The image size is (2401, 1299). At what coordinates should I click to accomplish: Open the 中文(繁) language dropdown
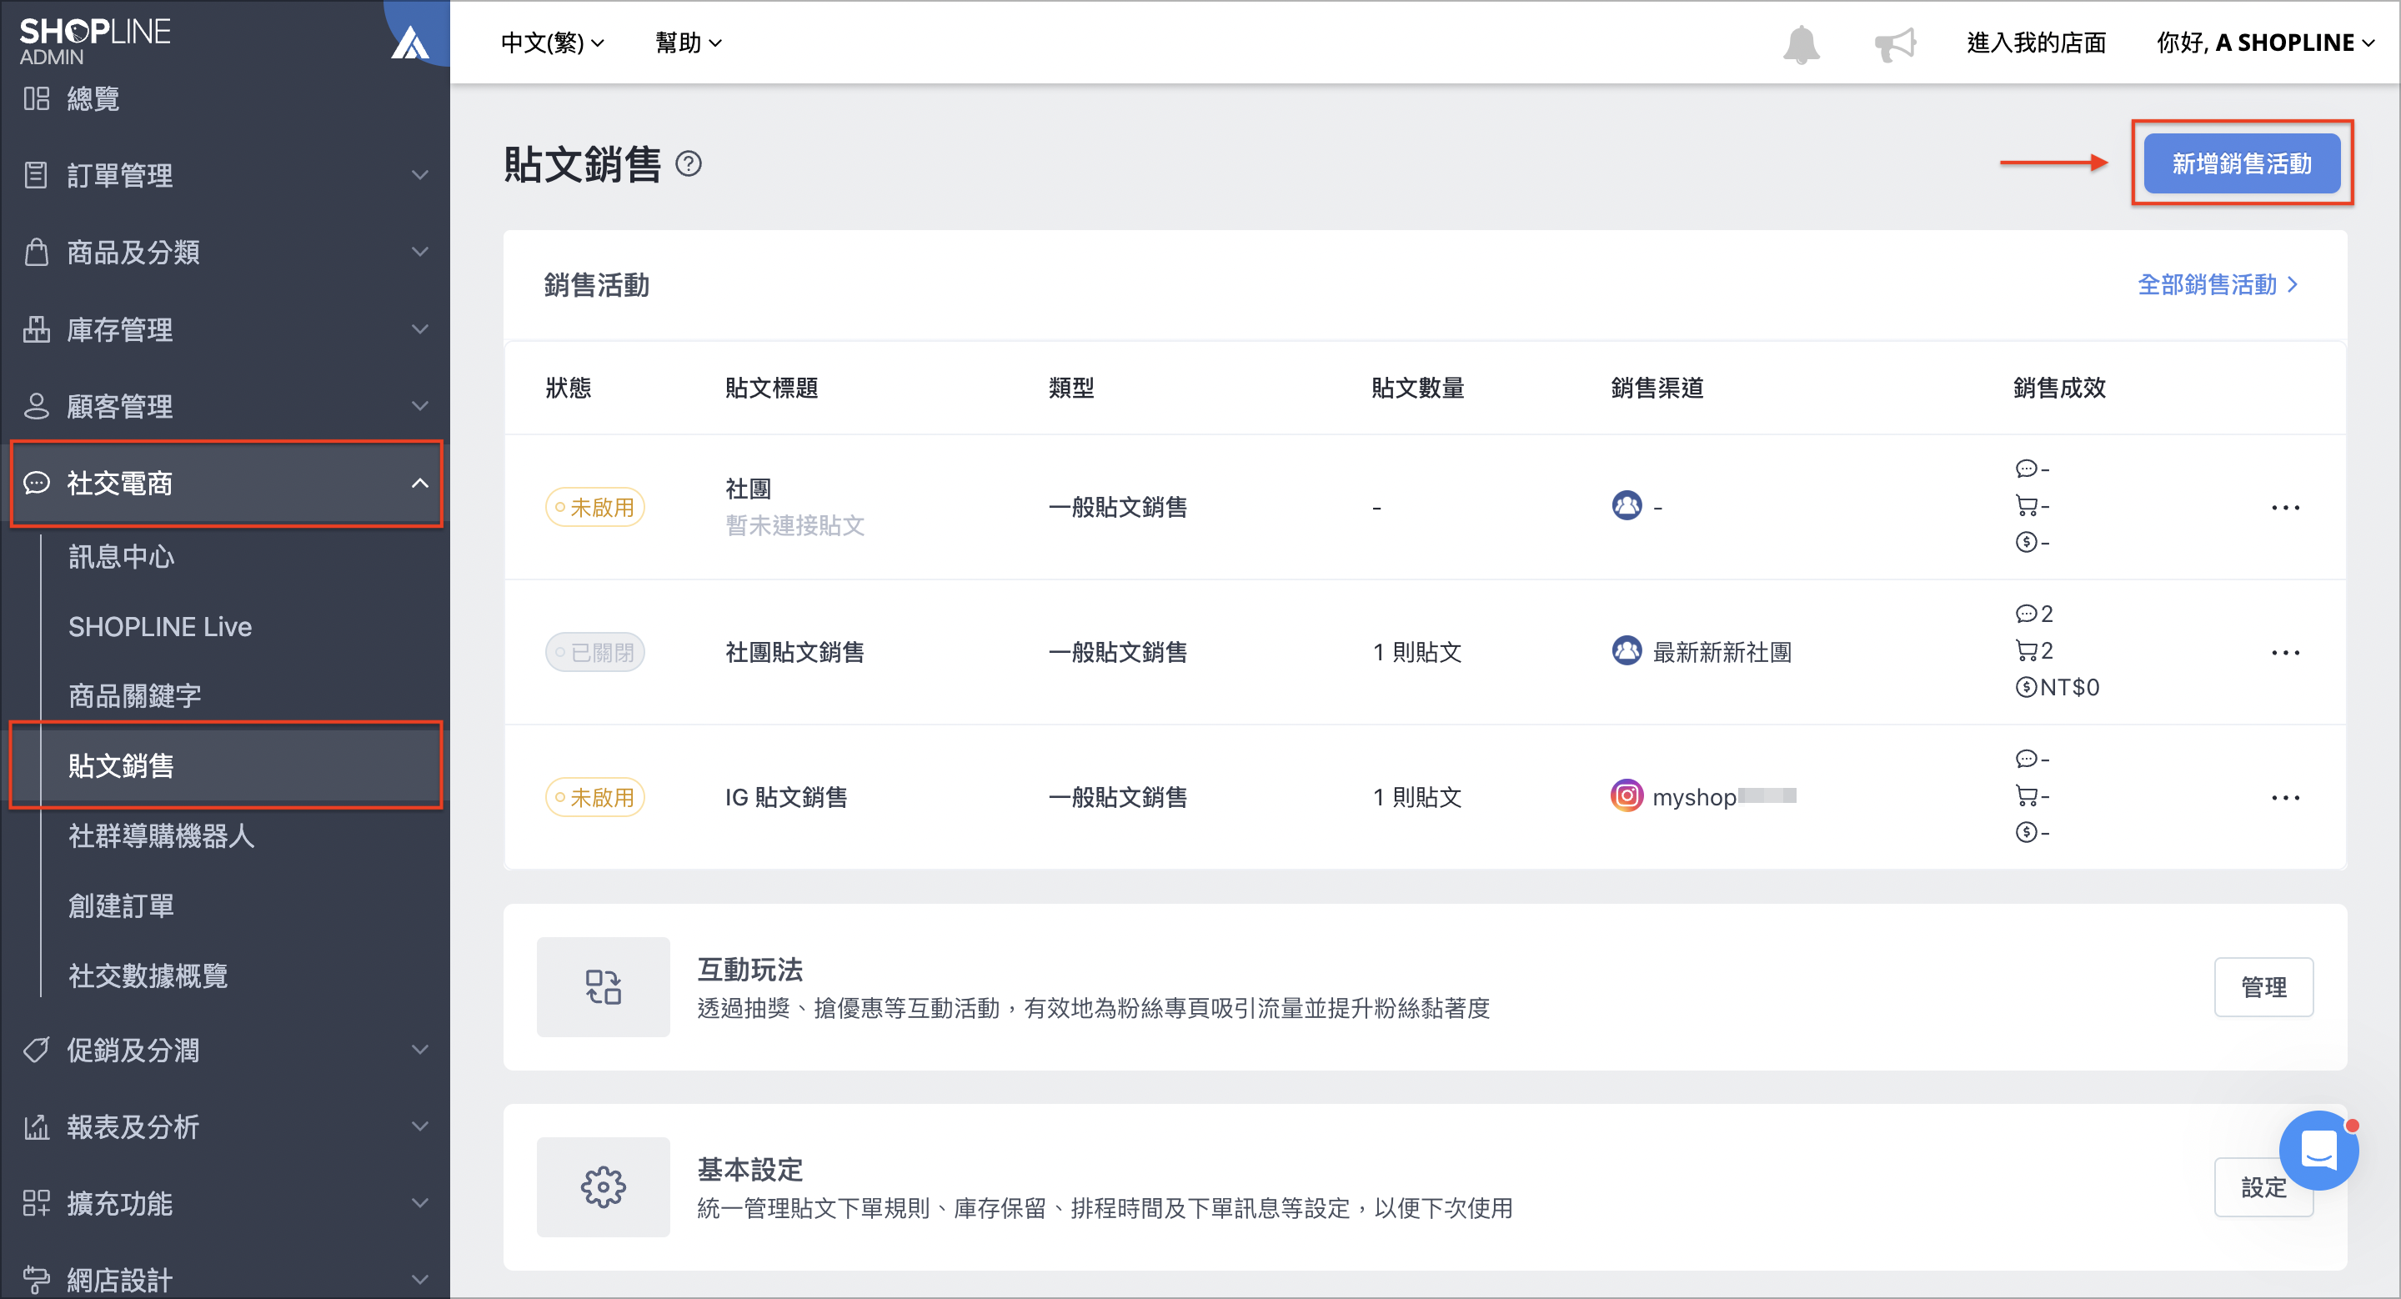pos(553,43)
